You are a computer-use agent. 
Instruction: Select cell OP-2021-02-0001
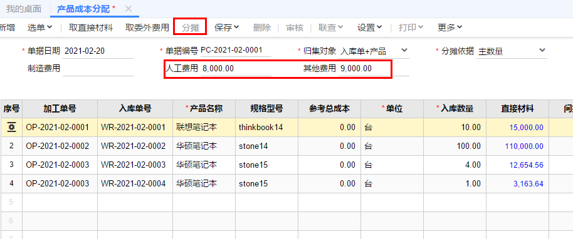pyautogui.click(x=60, y=128)
